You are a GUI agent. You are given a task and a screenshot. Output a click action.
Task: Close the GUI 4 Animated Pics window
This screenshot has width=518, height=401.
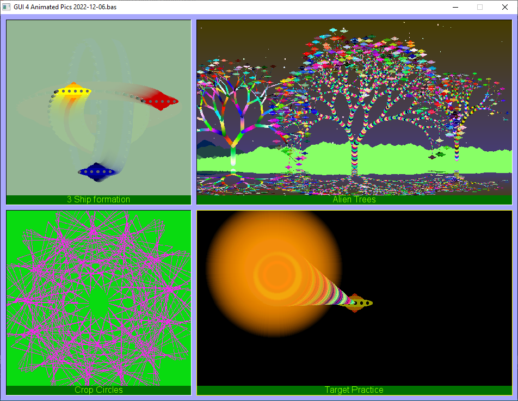[505, 7]
